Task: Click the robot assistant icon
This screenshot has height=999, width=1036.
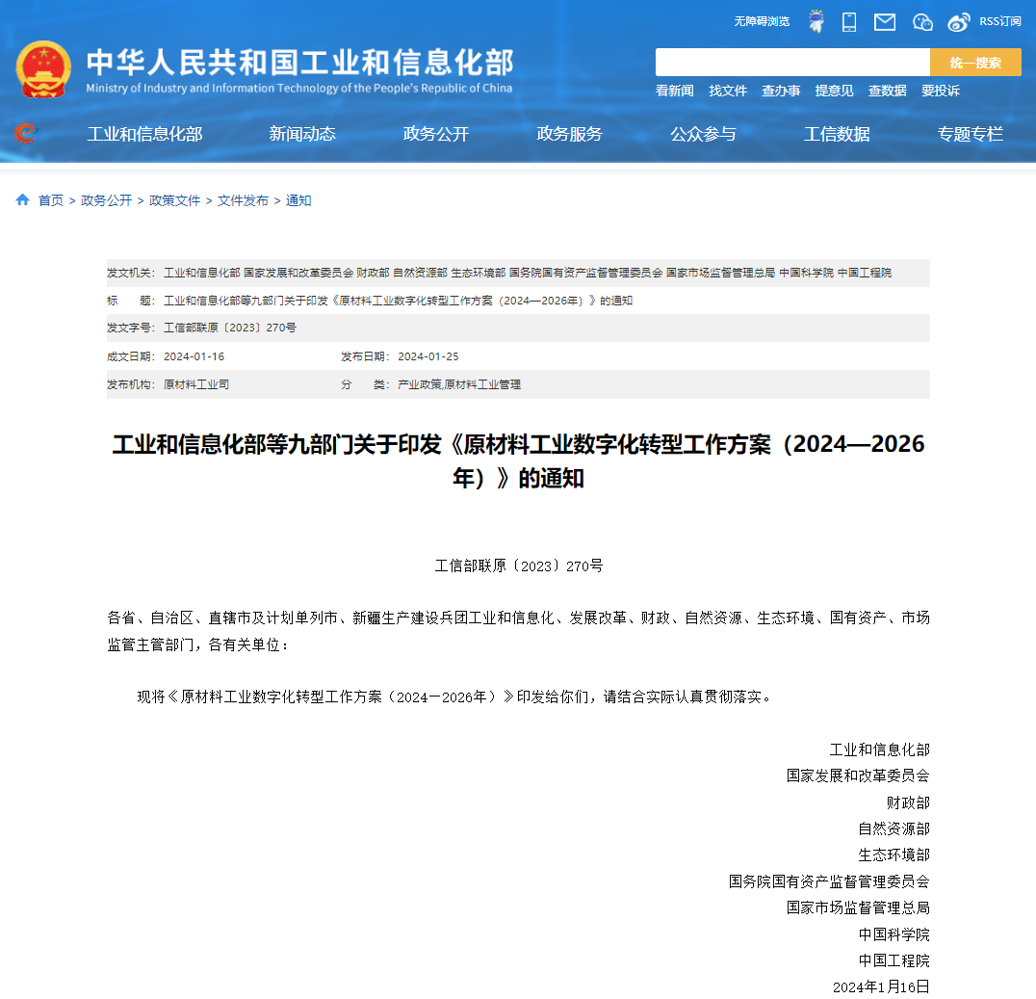Action: pos(816,21)
